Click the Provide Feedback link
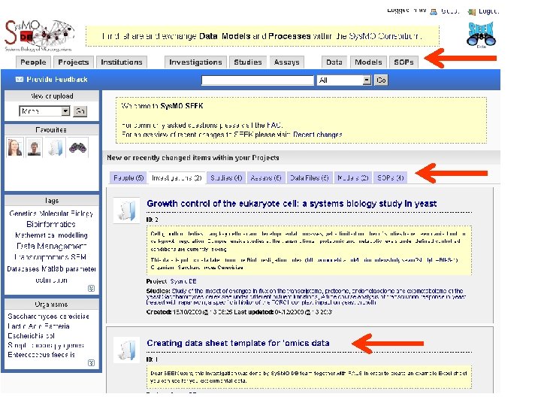This screenshot has height=406, width=541. (57, 80)
